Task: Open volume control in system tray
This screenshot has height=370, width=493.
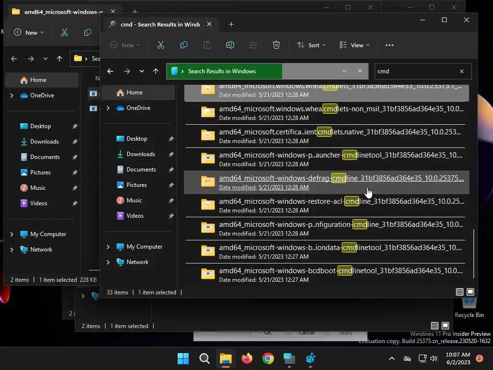Action: 434,358
